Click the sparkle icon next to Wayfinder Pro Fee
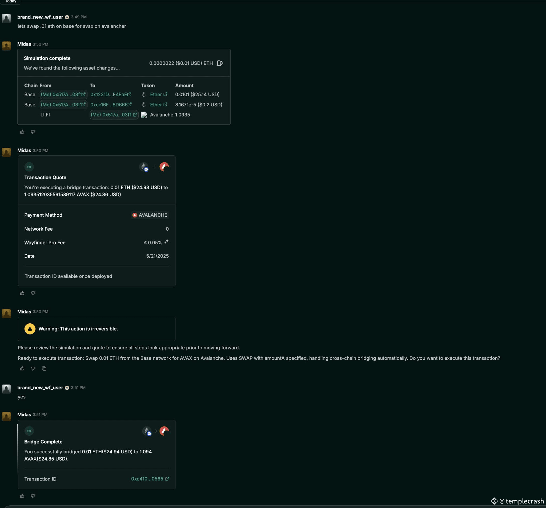The image size is (546, 508). point(166,242)
